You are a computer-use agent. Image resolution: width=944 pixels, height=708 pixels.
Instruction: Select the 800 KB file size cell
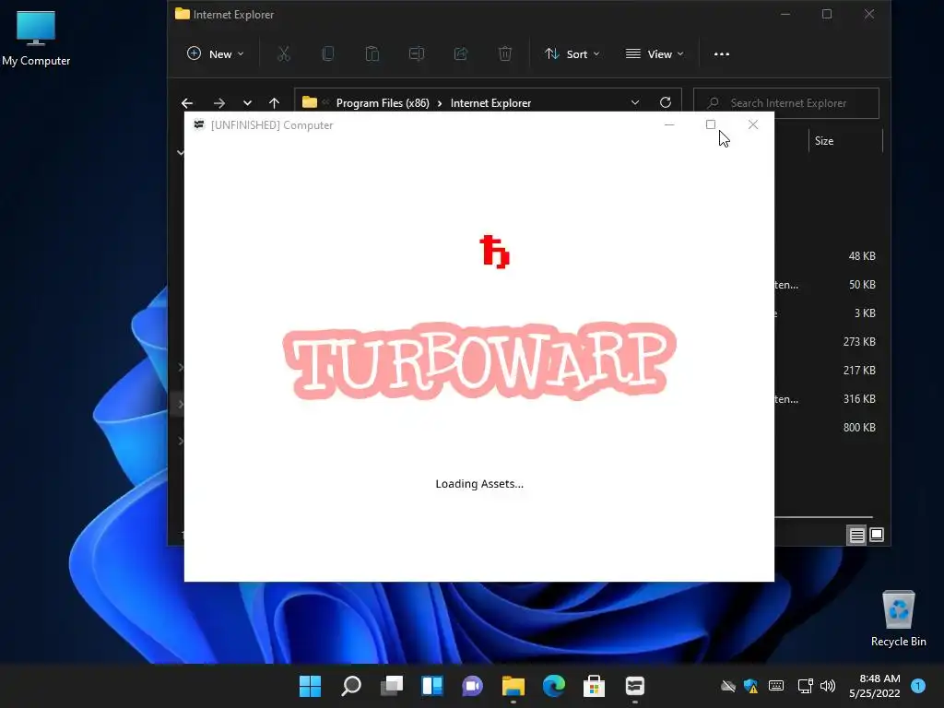[859, 428]
